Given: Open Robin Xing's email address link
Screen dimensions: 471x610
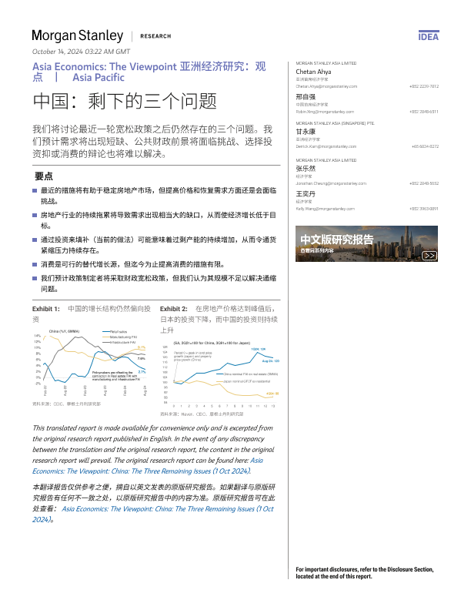Looking at the screenshot, I should click(x=326, y=112).
